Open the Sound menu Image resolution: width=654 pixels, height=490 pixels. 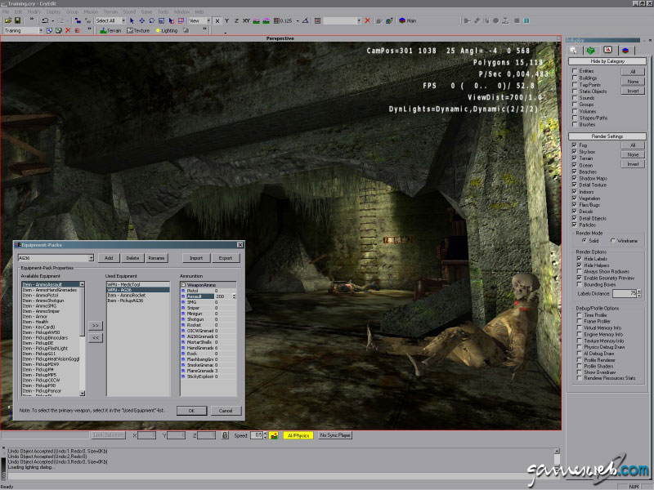129,11
